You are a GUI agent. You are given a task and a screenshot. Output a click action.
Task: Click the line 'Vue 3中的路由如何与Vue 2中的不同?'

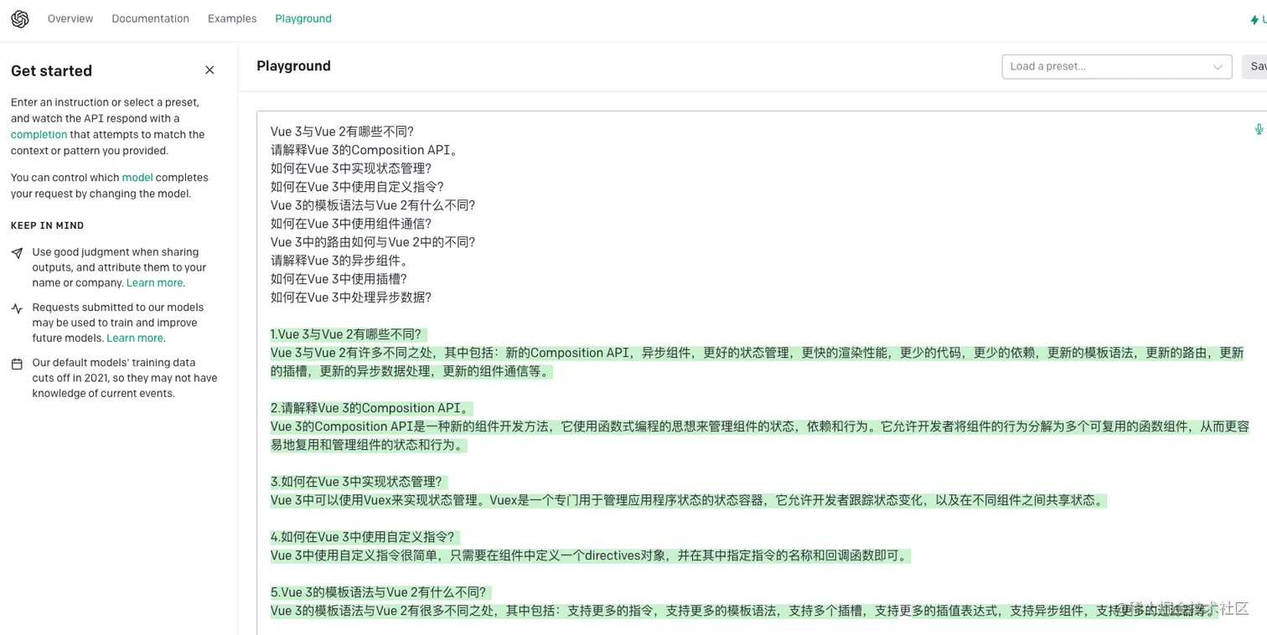(373, 242)
